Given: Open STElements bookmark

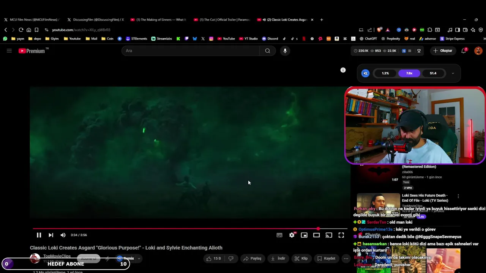Looking at the screenshot, I should point(136,39).
